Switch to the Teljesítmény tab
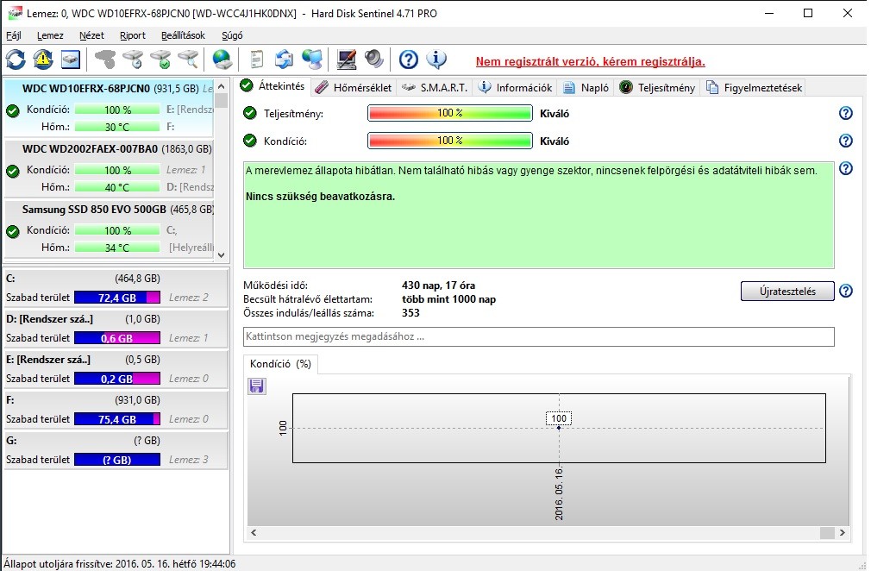 [x=656, y=88]
